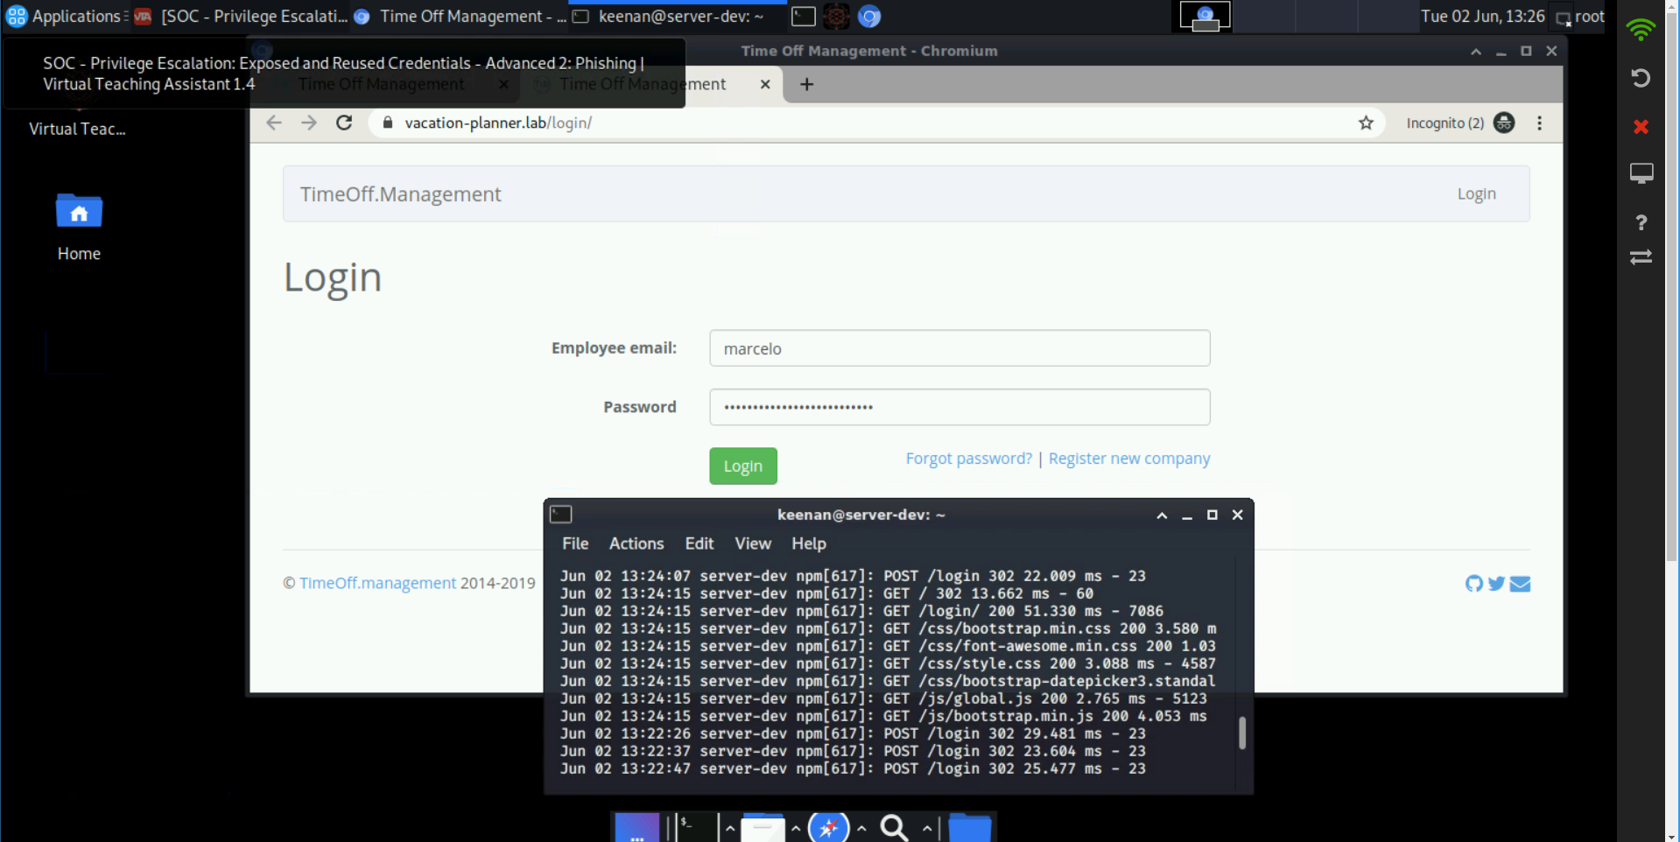This screenshot has width=1680, height=842.
Task: Click the terminal window's scrollbar handle
Action: [x=1241, y=733]
